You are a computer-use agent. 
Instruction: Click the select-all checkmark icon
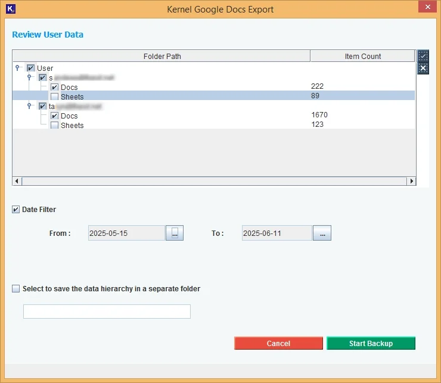click(x=423, y=56)
